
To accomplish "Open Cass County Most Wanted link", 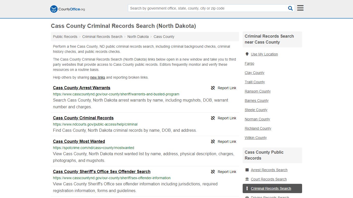I will pyautogui.click(x=79, y=141).
